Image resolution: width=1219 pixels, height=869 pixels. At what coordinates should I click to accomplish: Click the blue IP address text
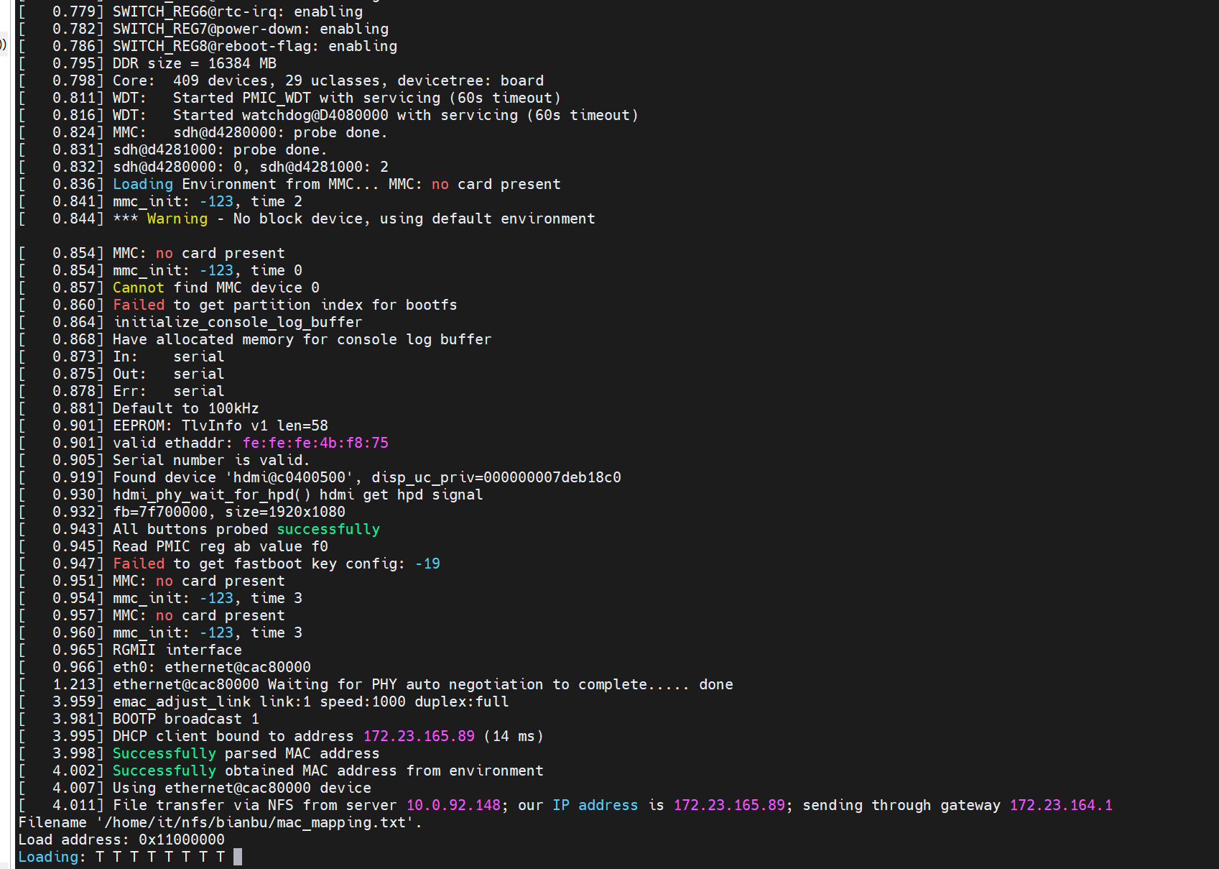[x=595, y=805]
